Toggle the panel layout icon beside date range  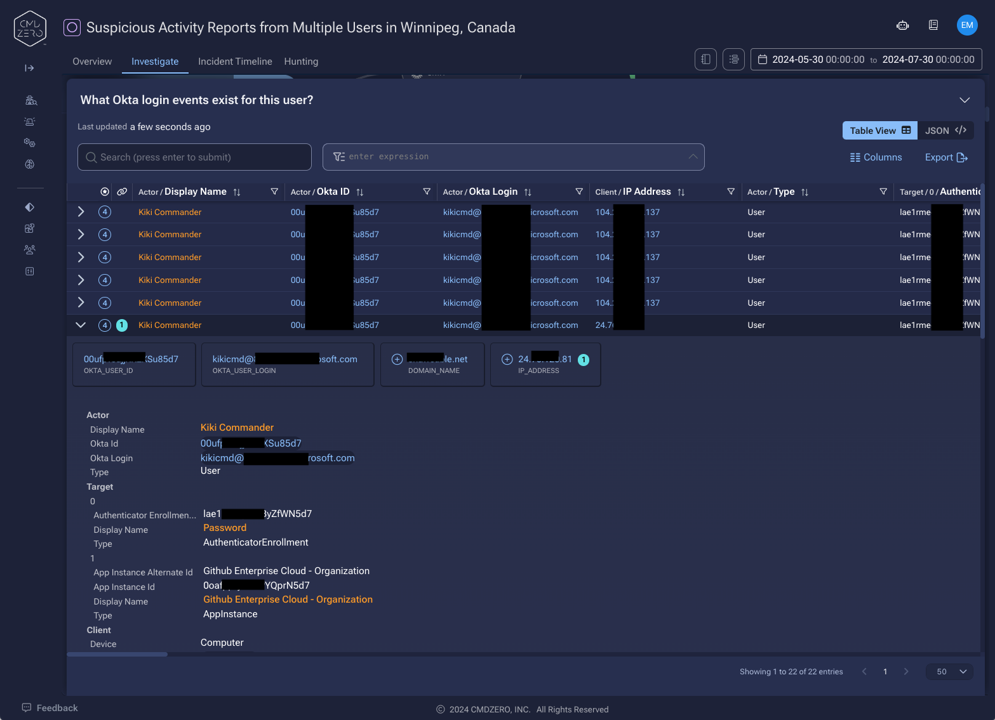705,60
